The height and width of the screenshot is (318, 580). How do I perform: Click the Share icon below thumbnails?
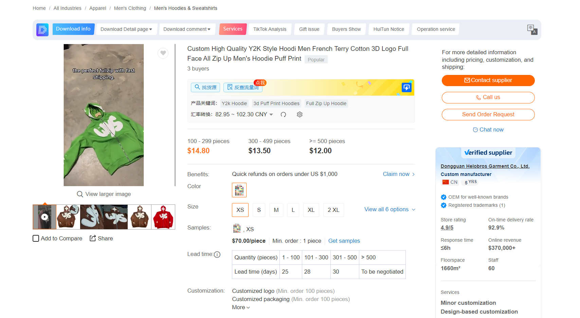pos(93,238)
